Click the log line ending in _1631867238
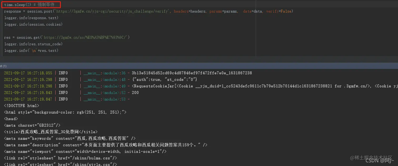This screenshot has height=166, width=398. click(128, 73)
